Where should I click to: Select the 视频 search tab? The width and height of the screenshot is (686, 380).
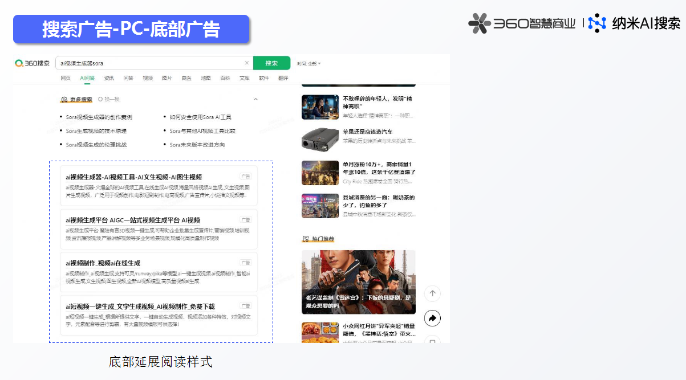tap(148, 78)
